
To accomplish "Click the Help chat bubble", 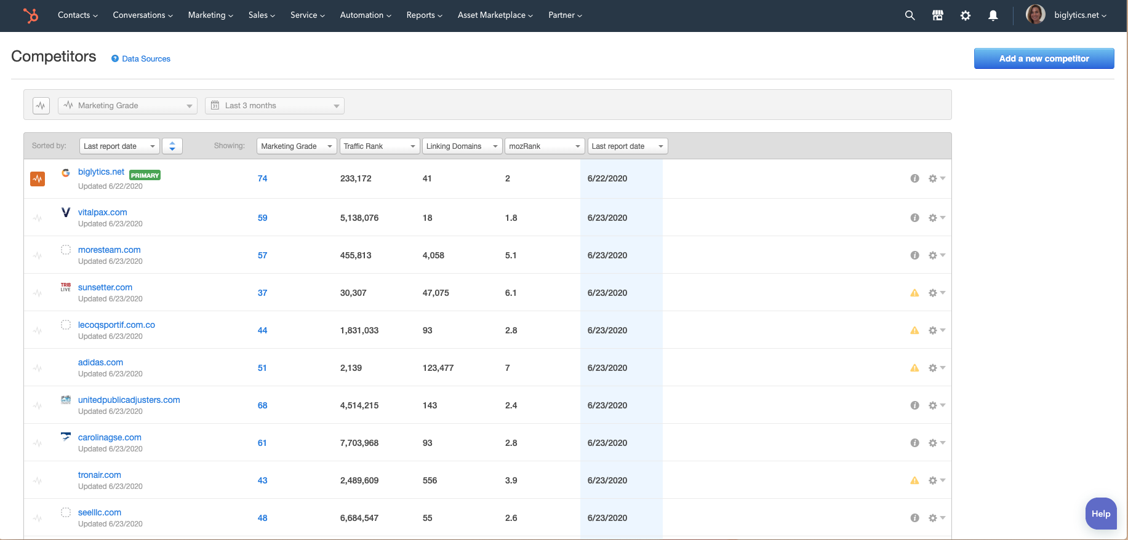I will click(x=1100, y=514).
